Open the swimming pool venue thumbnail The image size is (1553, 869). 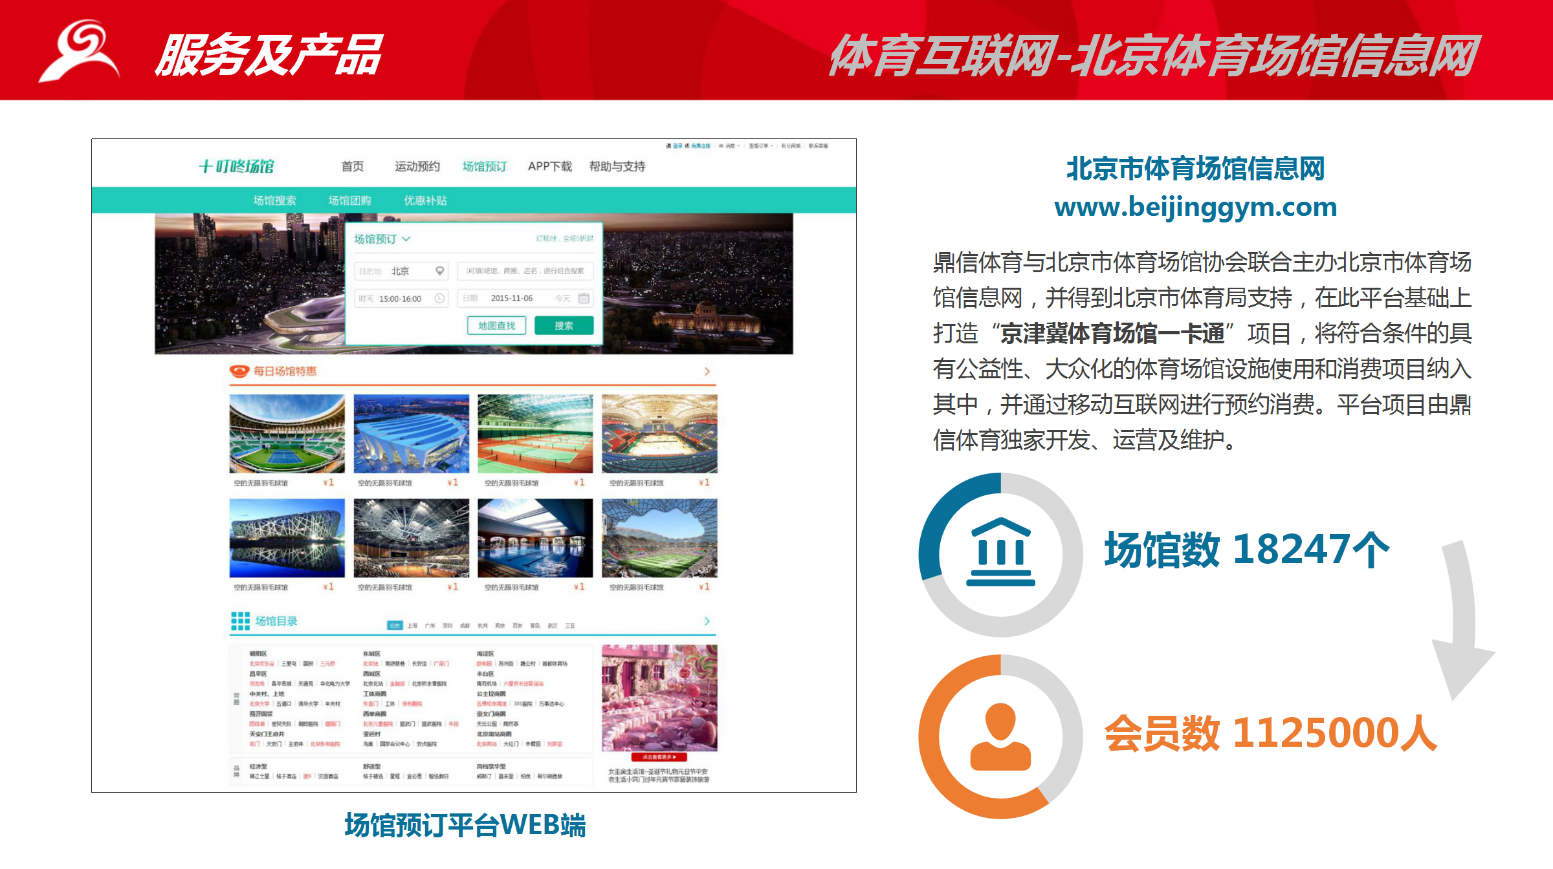coord(535,538)
